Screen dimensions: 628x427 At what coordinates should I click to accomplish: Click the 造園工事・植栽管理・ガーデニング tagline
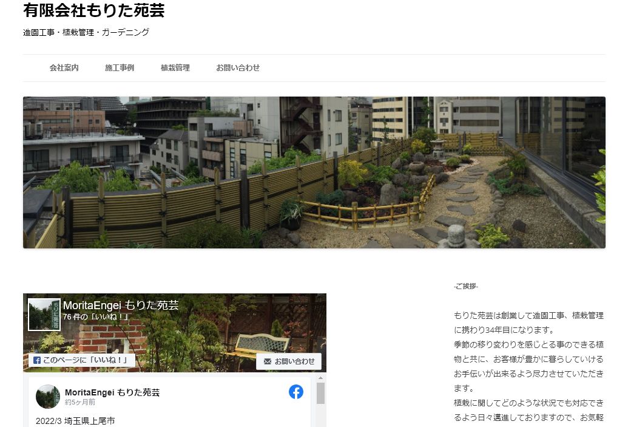[x=86, y=32]
